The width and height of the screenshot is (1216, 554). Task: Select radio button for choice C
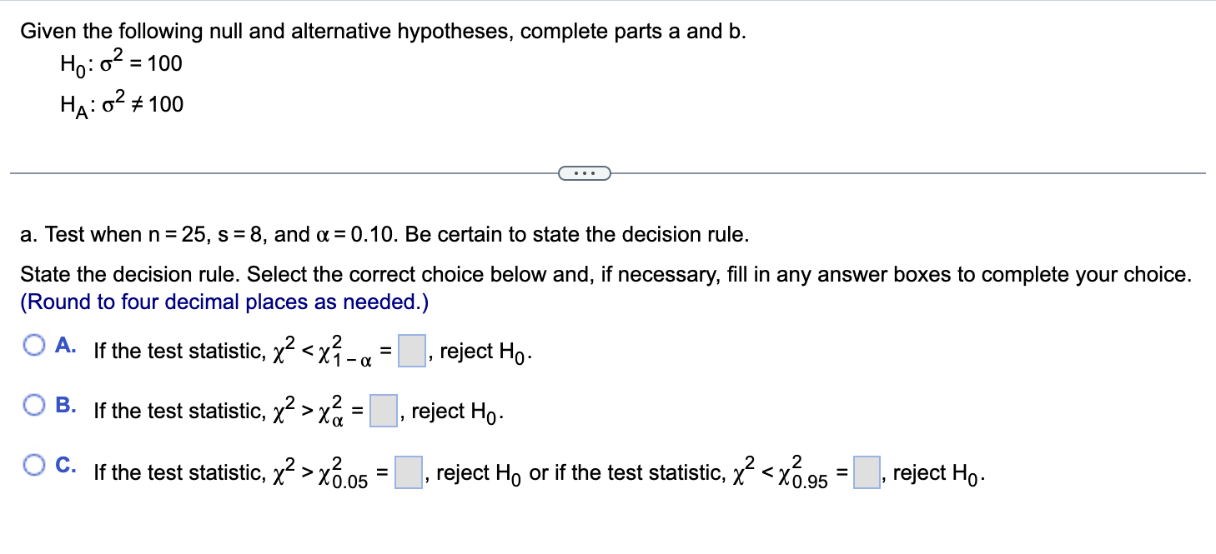(x=33, y=467)
